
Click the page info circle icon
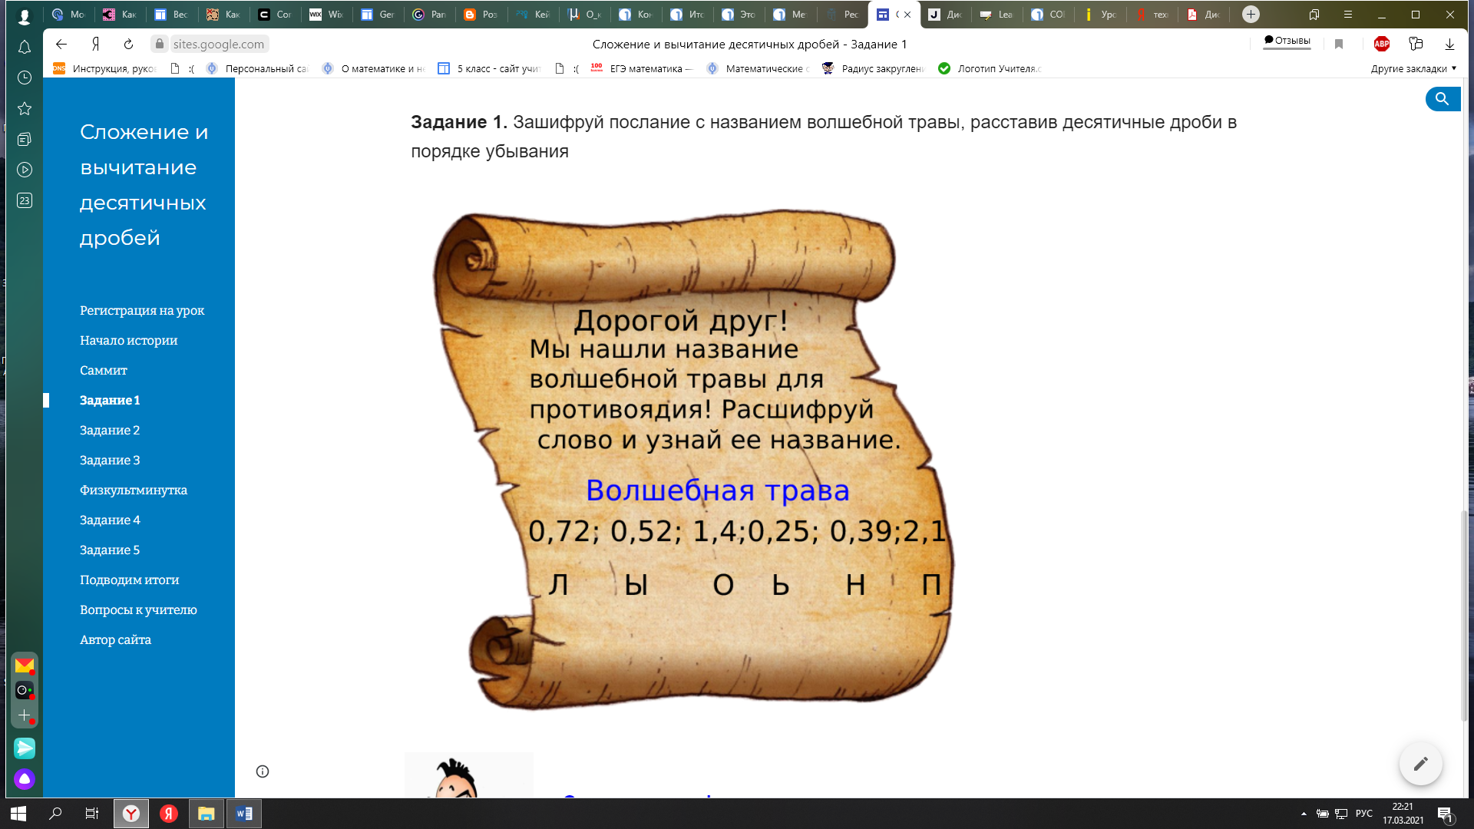tap(263, 771)
